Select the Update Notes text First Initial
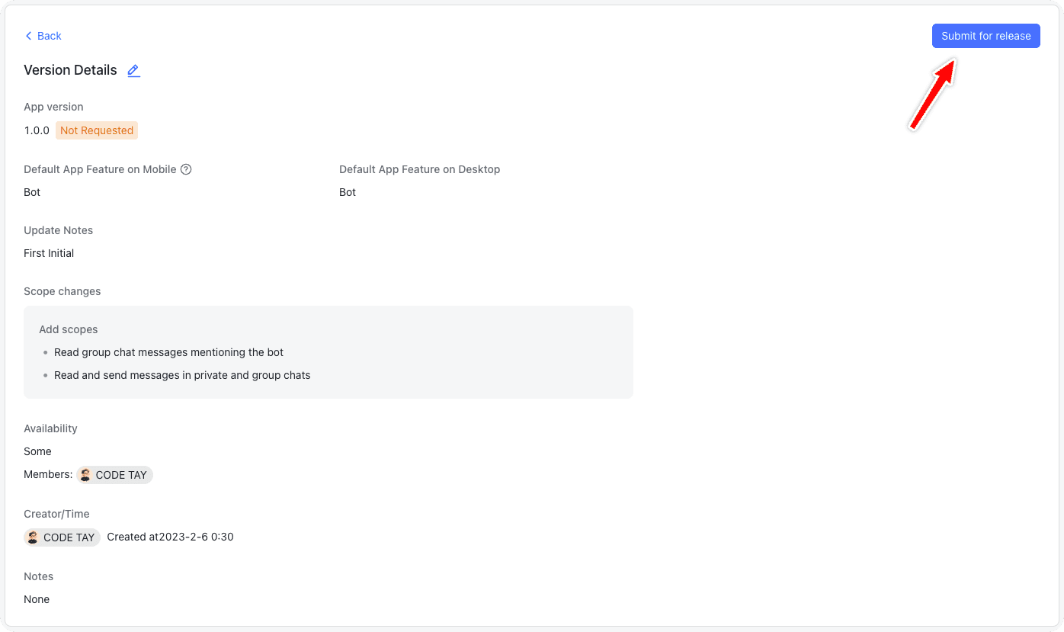 tap(48, 252)
